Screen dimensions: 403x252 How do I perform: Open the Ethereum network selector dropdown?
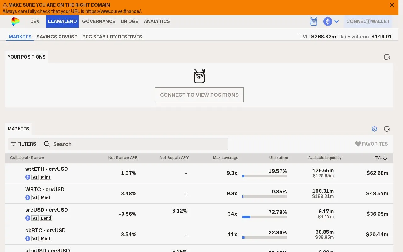click(x=331, y=21)
